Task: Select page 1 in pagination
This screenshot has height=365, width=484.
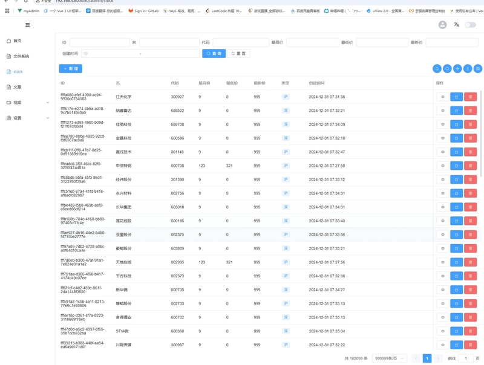Action: click(x=427, y=358)
